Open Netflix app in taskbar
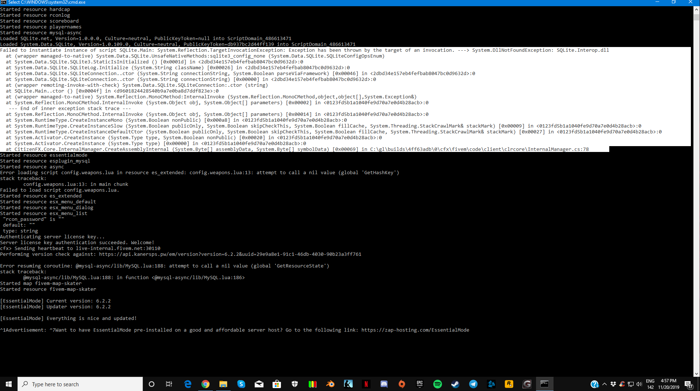The image size is (700, 391). [366, 384]
